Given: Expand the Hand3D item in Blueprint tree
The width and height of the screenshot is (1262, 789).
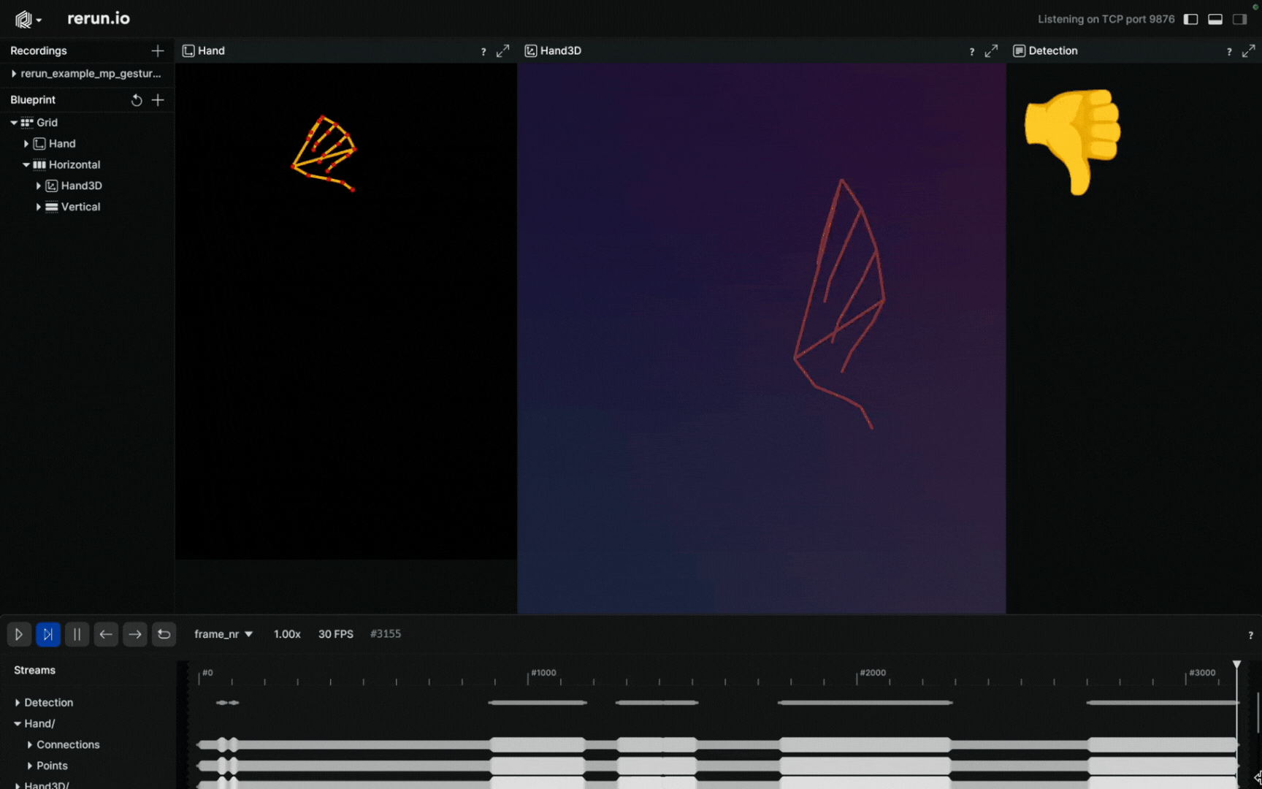Looking at the screenshot, I should pos(39,186).
